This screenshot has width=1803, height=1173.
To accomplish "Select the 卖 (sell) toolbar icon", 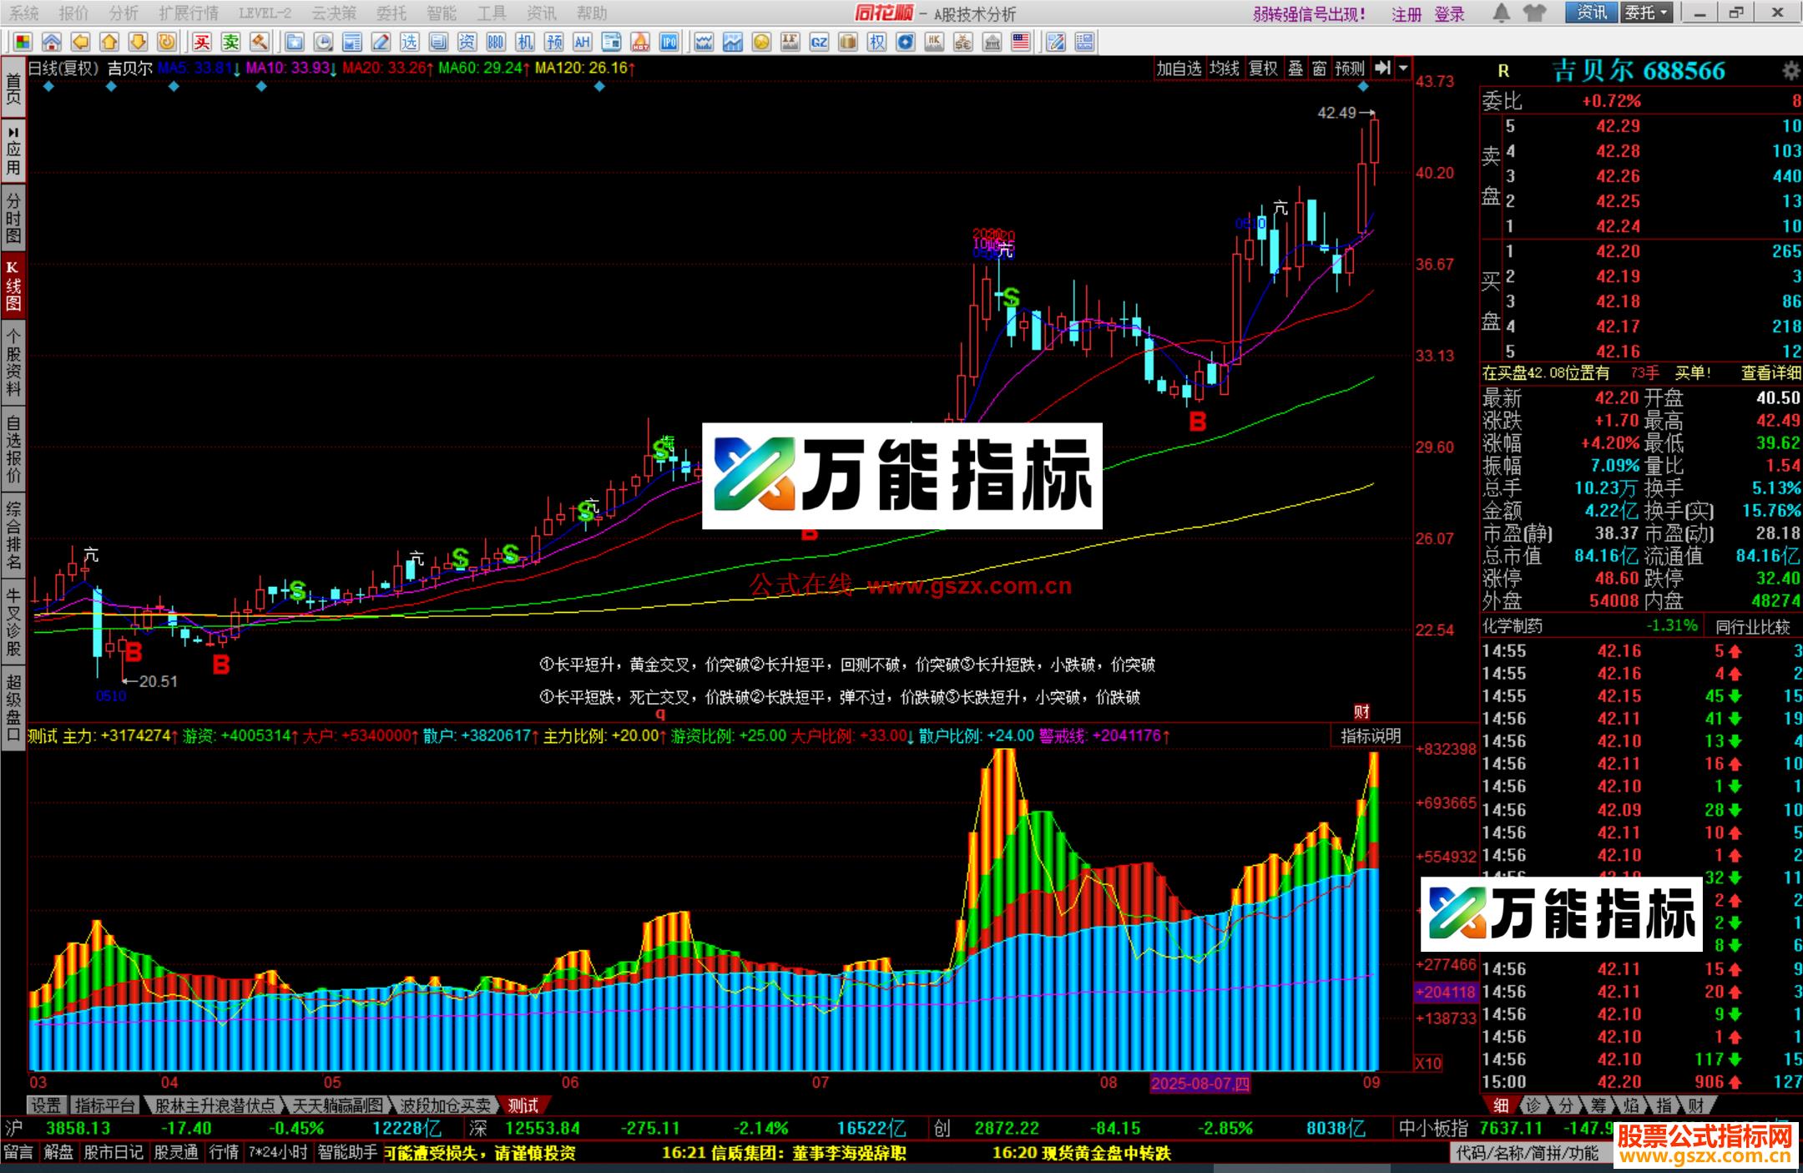I will (x=232, y=42).
